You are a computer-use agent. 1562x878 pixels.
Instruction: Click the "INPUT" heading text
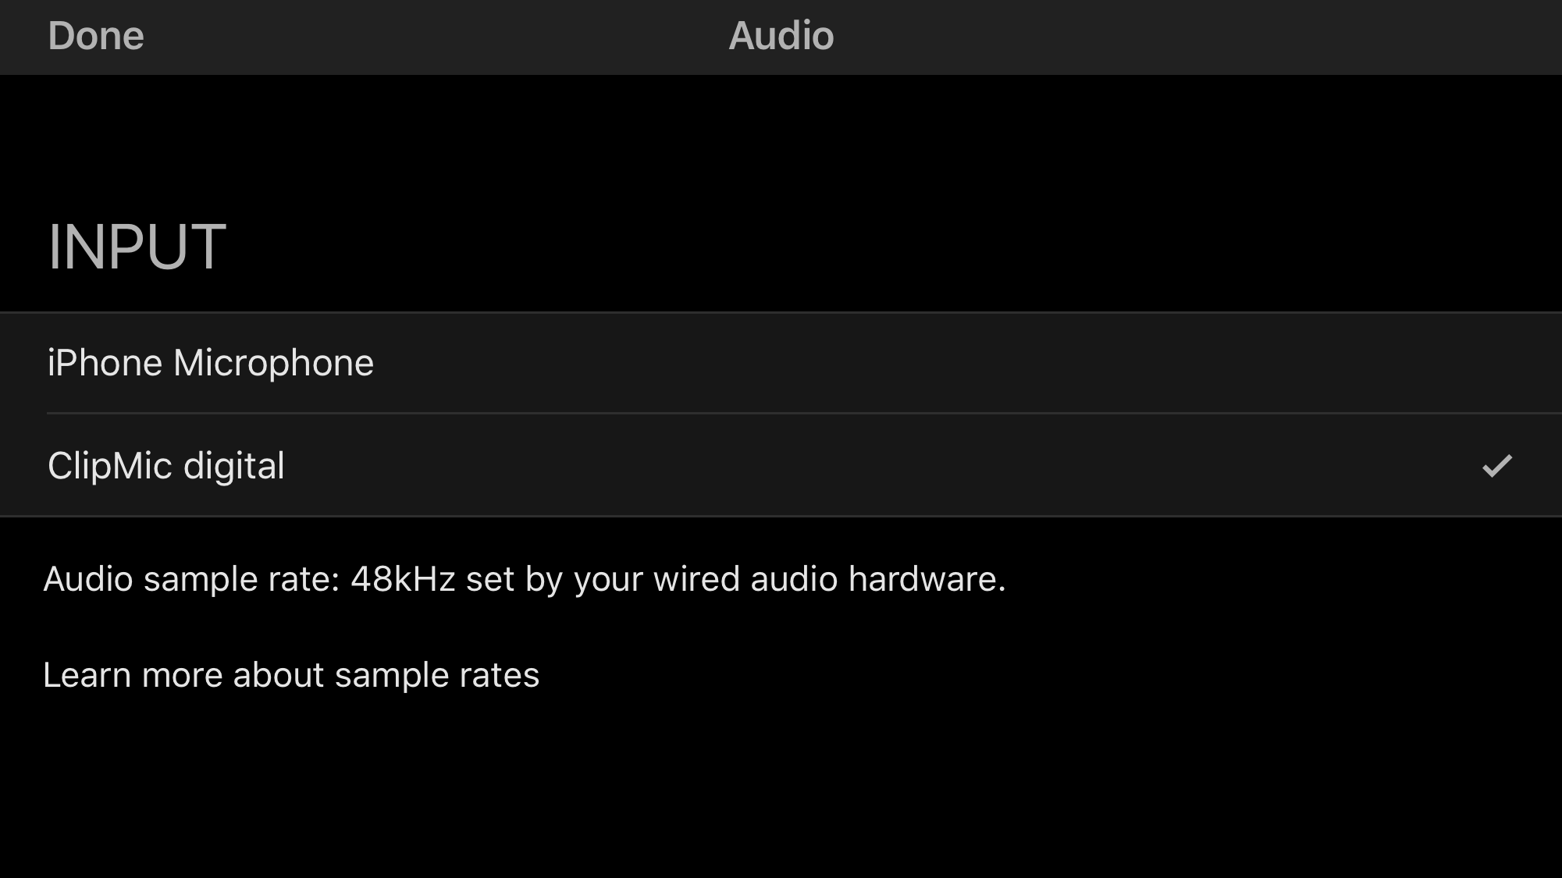coord(137,247)
